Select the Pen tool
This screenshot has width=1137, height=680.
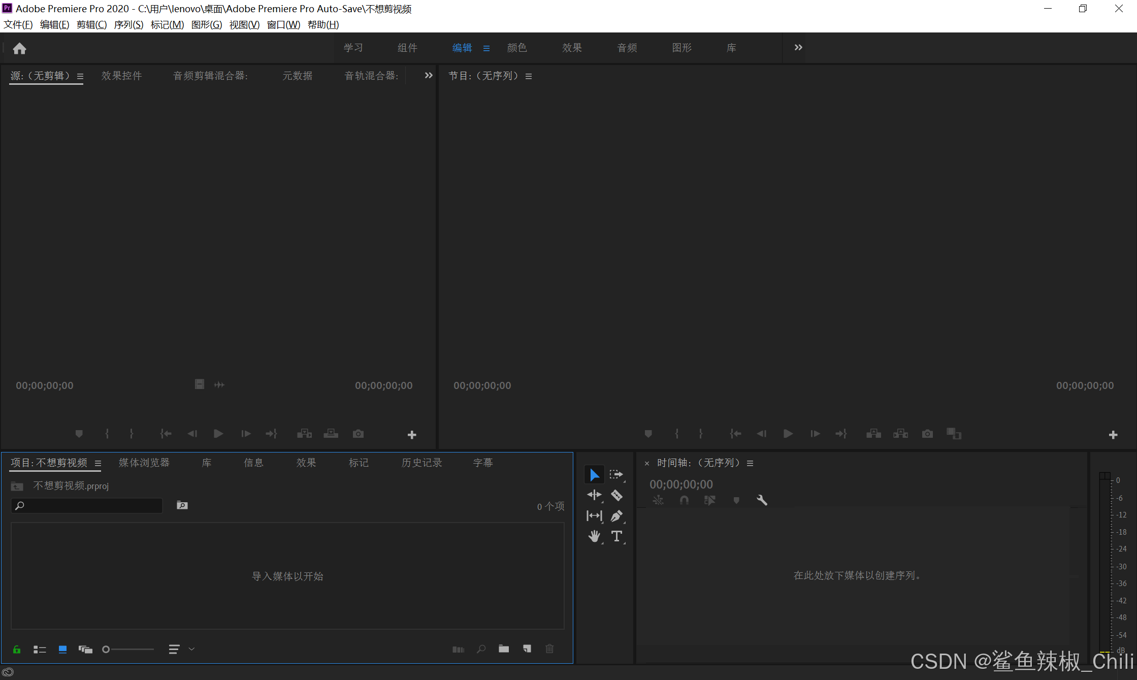click(616, 516)
